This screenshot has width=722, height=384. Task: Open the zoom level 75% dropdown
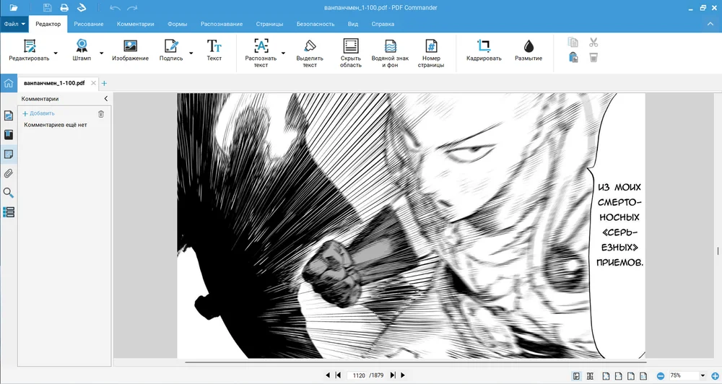click(x=703, y=376)
